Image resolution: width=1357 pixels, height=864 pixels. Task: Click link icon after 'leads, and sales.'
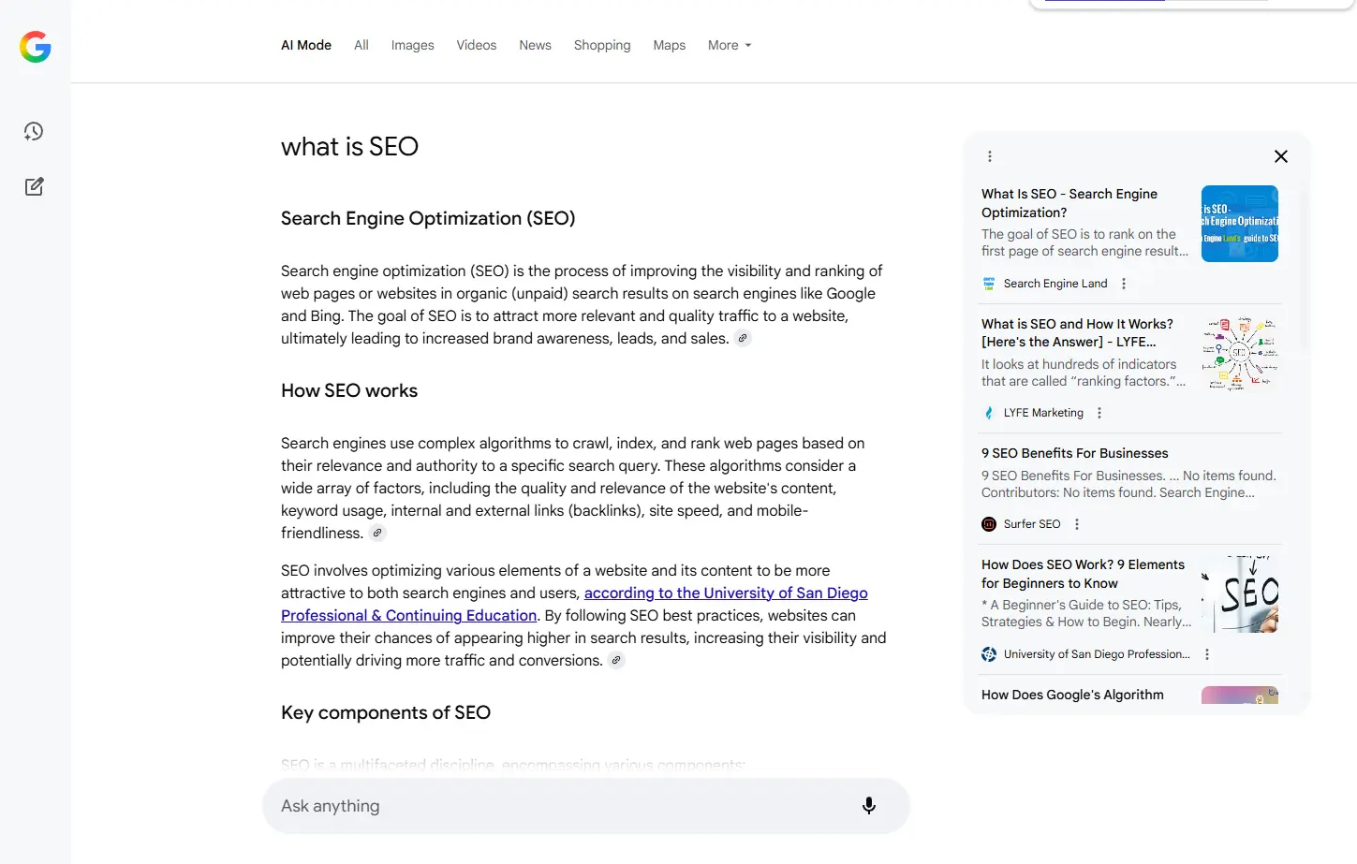743,339
